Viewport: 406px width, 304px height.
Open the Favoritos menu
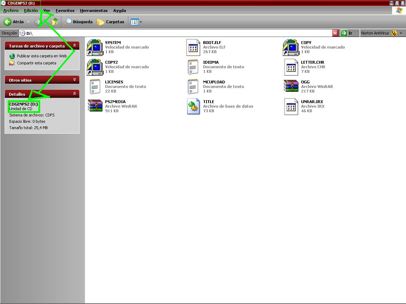point(65,11)
